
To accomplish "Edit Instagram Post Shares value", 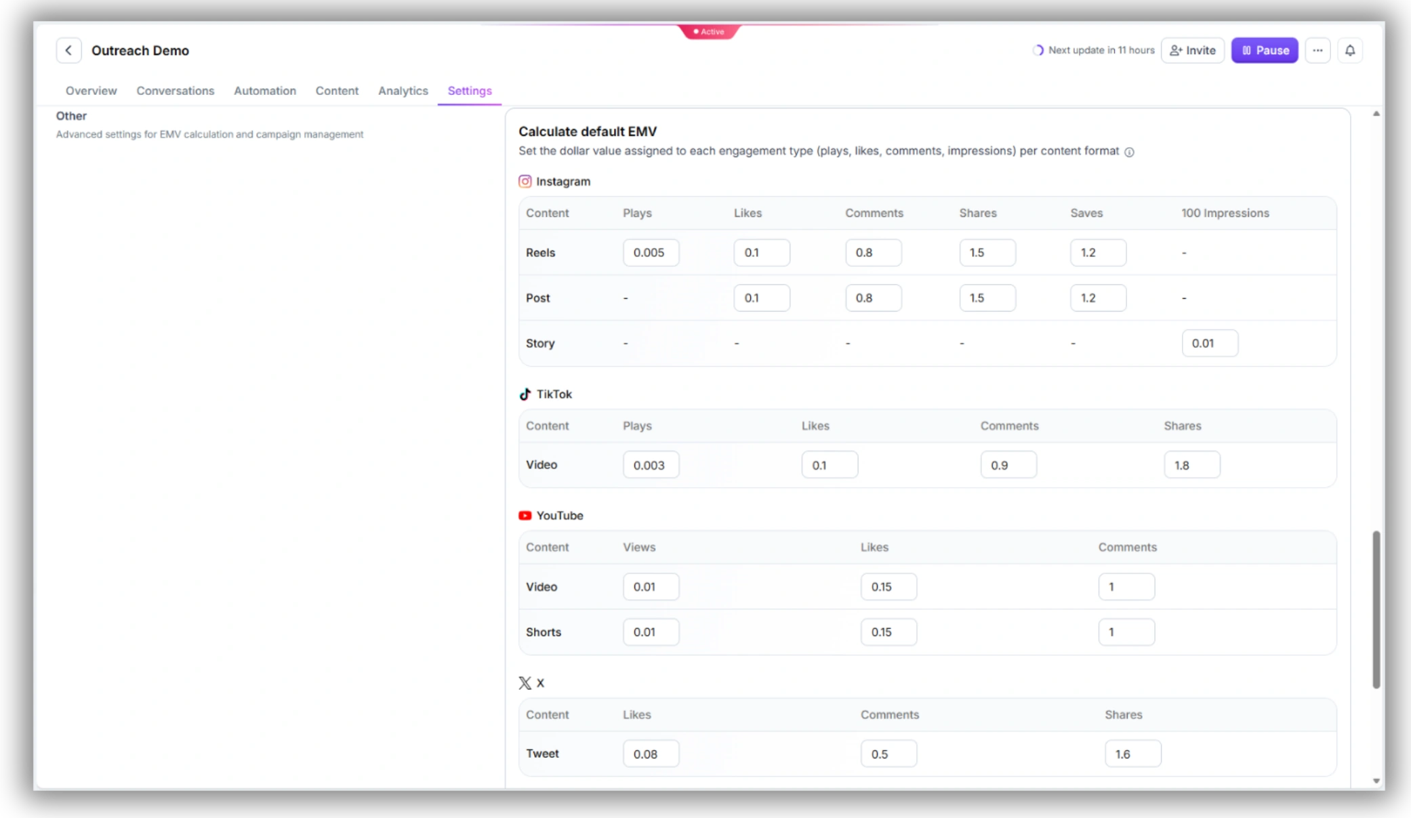I will point(987,298).
